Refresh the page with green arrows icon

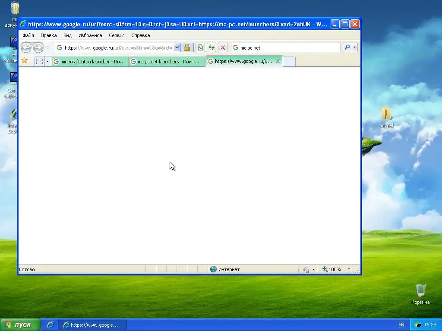pyautogui.click(x=212, y=47)
